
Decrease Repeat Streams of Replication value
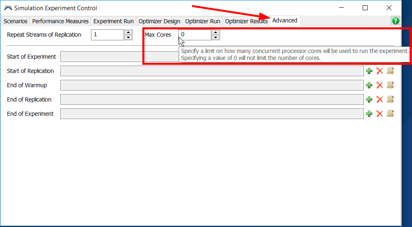click(128, 37)
